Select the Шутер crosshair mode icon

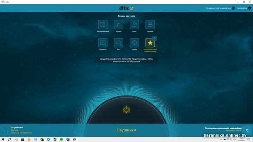[134, 43]
